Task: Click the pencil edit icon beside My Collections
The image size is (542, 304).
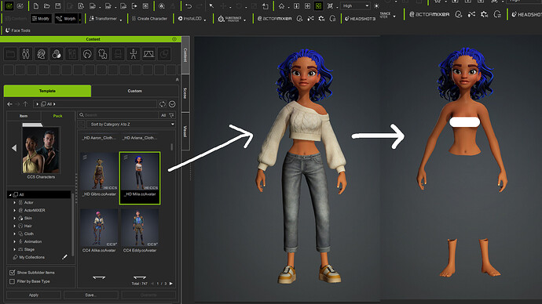Action: point(64,257)
